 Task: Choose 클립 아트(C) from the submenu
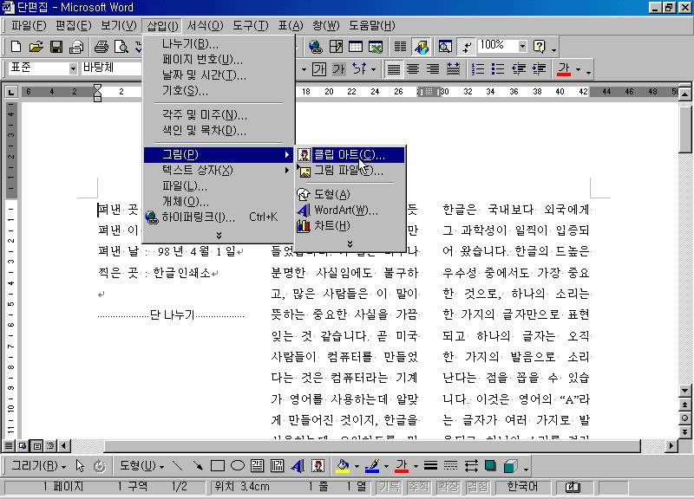350,155
